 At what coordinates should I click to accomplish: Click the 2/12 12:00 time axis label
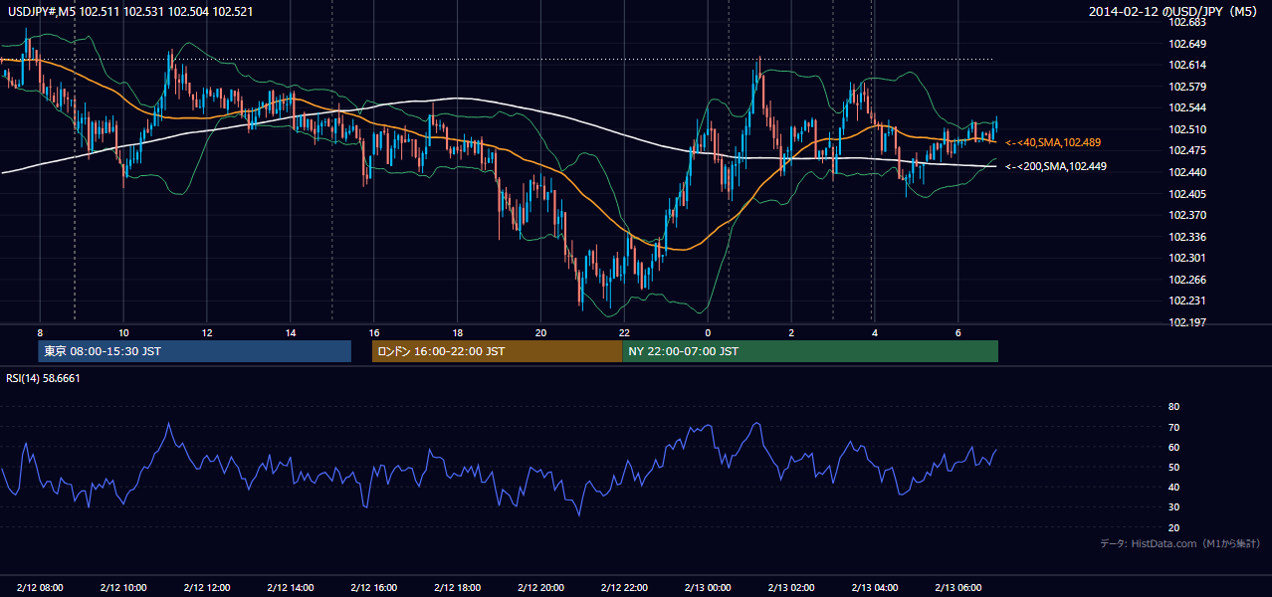207,588
